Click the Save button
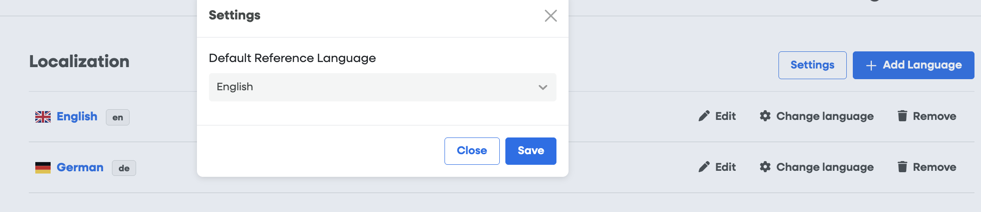This screenshot has height=212, width=981. (530, 151)
